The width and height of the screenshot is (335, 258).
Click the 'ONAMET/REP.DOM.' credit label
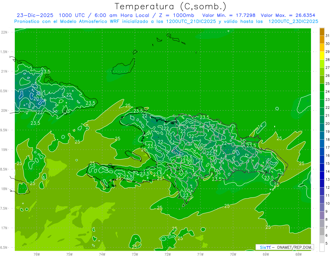coord(295,247)
